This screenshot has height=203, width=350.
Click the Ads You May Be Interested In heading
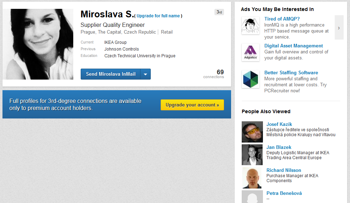click(x=277, y=9)
